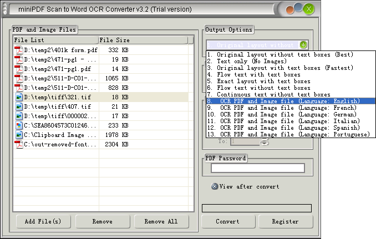Close window with green X button

coord(308,9)
